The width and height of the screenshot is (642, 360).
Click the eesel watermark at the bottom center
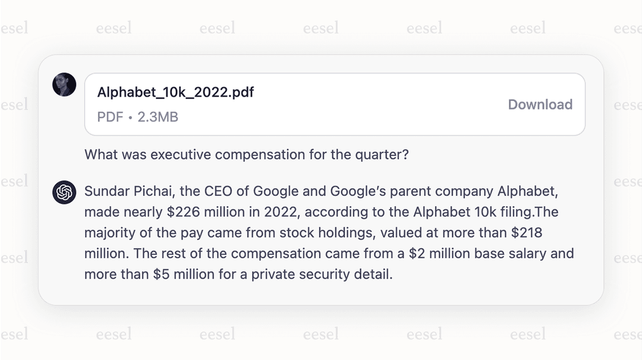pyautogui.click(x=321, y=334)
